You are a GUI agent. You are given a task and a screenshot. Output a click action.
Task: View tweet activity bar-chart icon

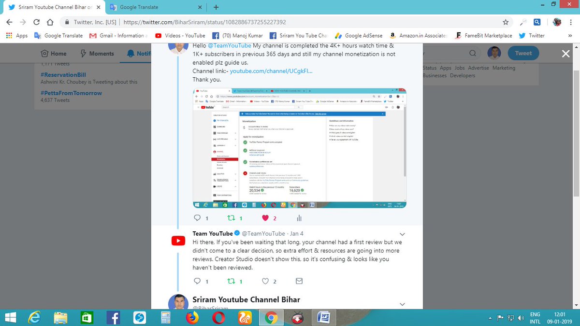299,218
